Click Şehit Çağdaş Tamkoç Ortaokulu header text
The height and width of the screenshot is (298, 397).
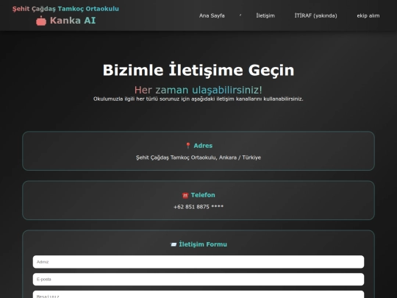(65, 9)
